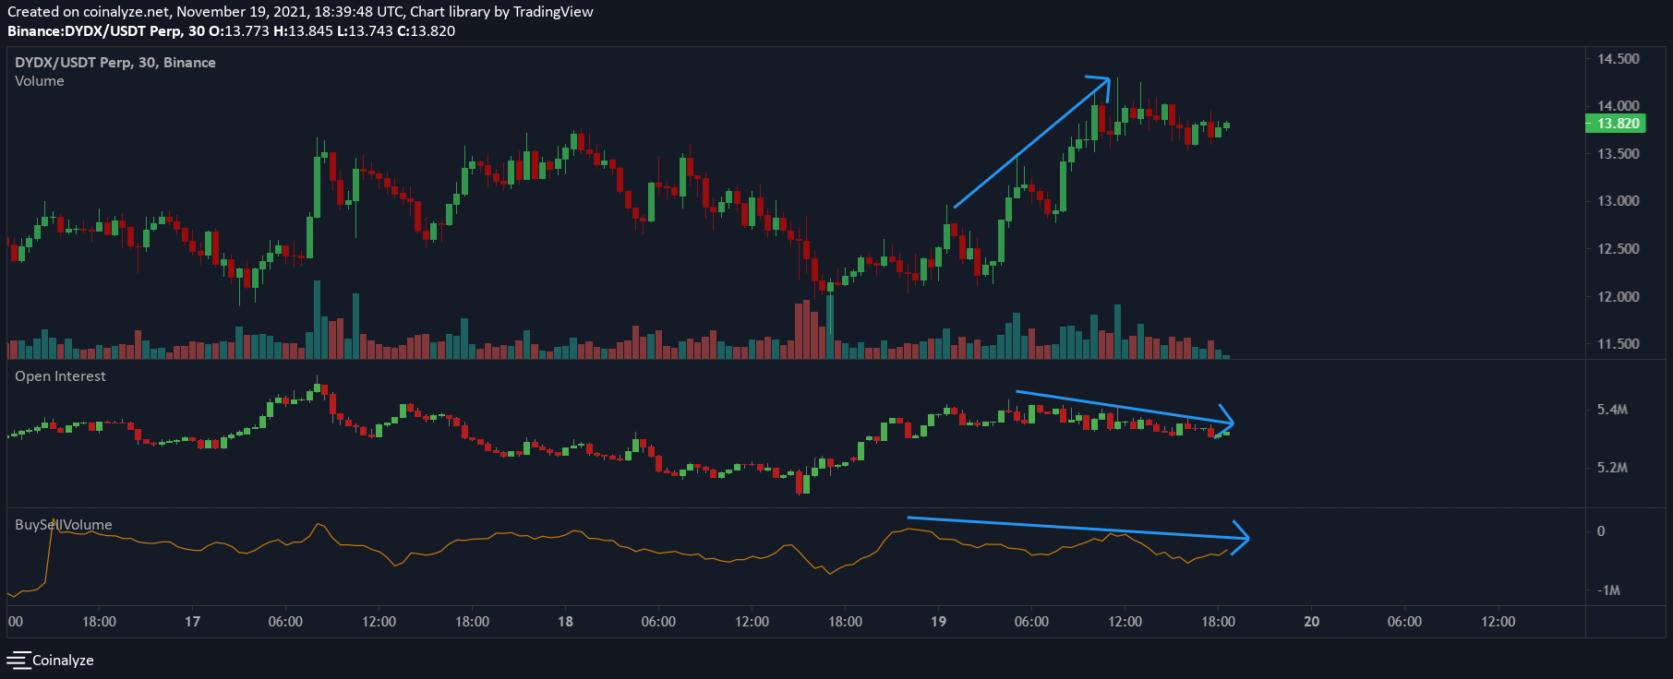Click the blue arrowhead on BuySellVolume trendline
1673x679 pixels.
pyautogui.click(x=1240, y=538)
